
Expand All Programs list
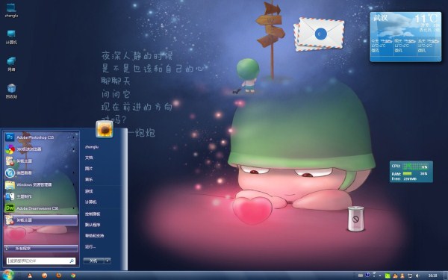[x=41, y=249]
